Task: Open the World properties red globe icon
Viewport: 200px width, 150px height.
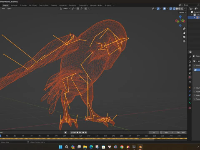Action: [x=190, y=77]
